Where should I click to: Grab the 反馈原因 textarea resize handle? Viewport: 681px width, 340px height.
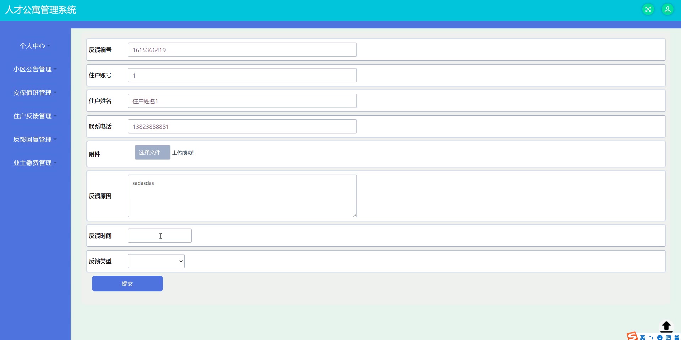tap(354, 215)
